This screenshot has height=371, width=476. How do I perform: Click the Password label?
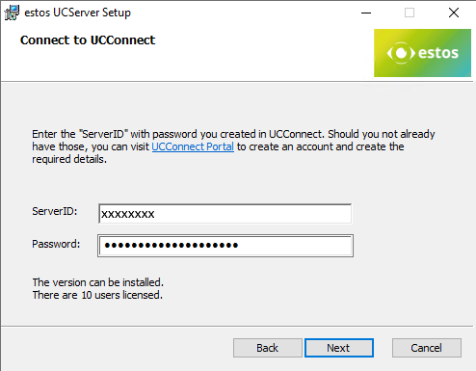coord(56,244)
